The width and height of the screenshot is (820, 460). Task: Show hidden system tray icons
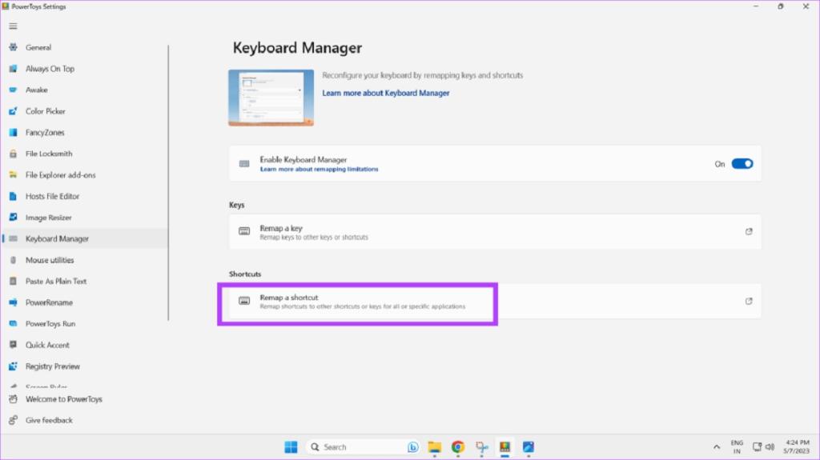[x=717, y=447]
